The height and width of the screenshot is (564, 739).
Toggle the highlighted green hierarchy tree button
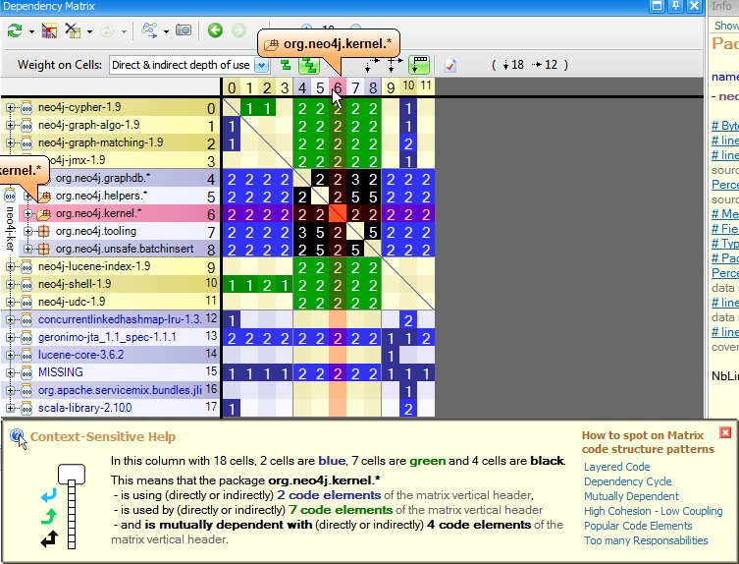pos(309,65)
